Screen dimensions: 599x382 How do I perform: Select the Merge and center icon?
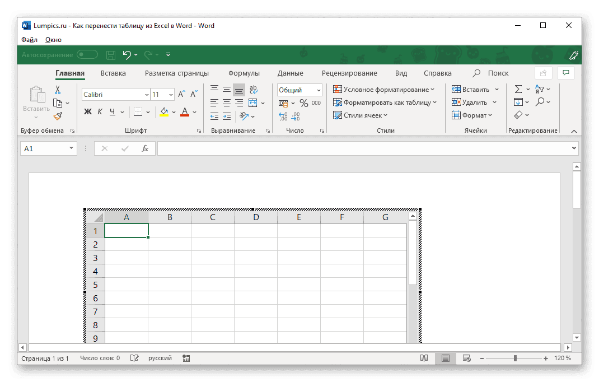click(254, 103)
